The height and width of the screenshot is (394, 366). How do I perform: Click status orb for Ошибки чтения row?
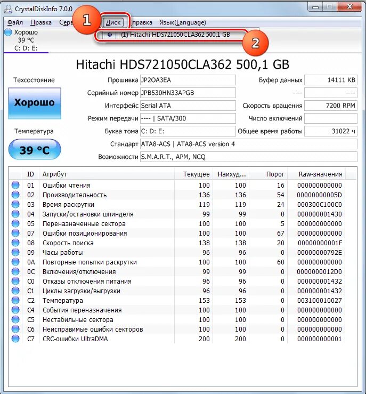point(15,185)
